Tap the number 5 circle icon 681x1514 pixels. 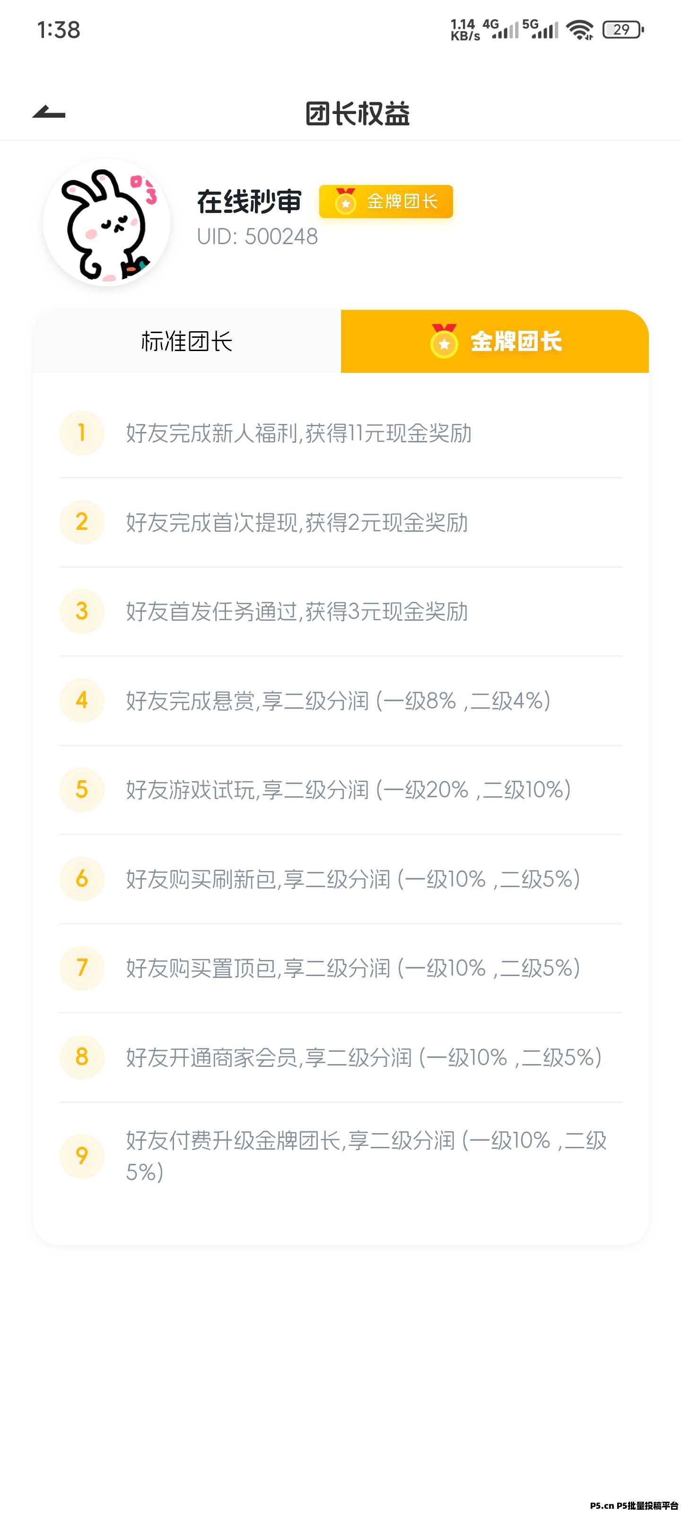pos(82,789)
